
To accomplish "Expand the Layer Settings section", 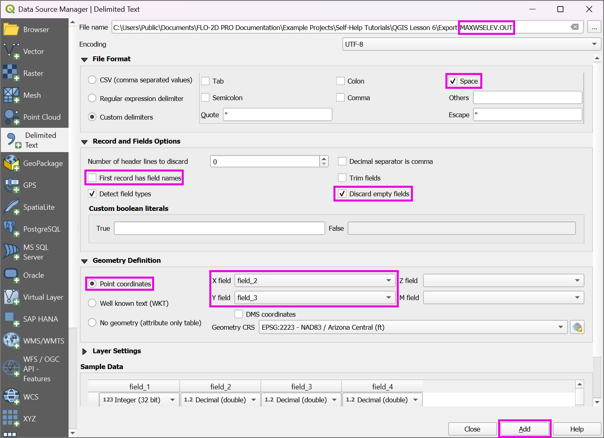I will [85, 351].
